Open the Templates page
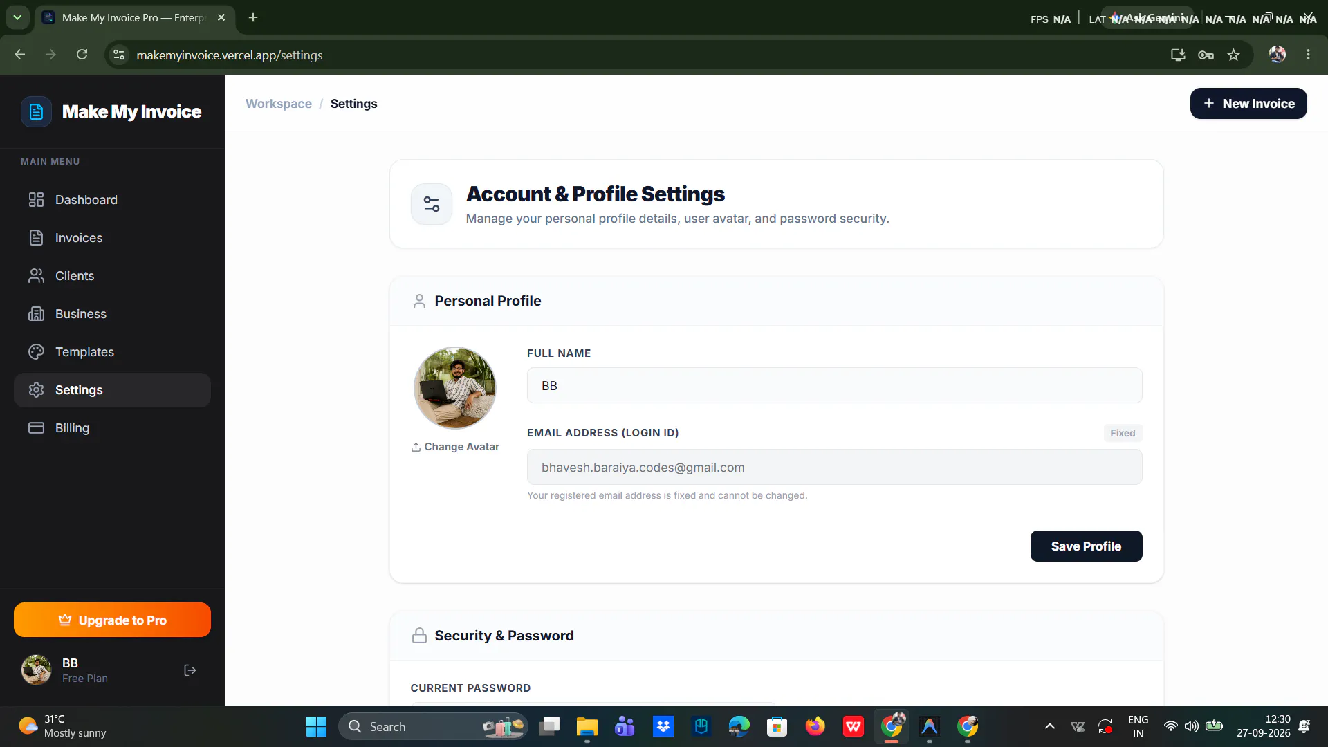Viewport: 1328px width, 747px height. [112, 352]
